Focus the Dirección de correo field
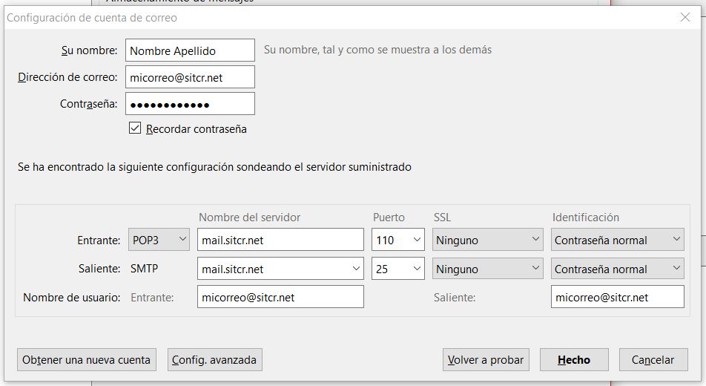Viewport: 706px width, 386px height. (x=190, y=76)
